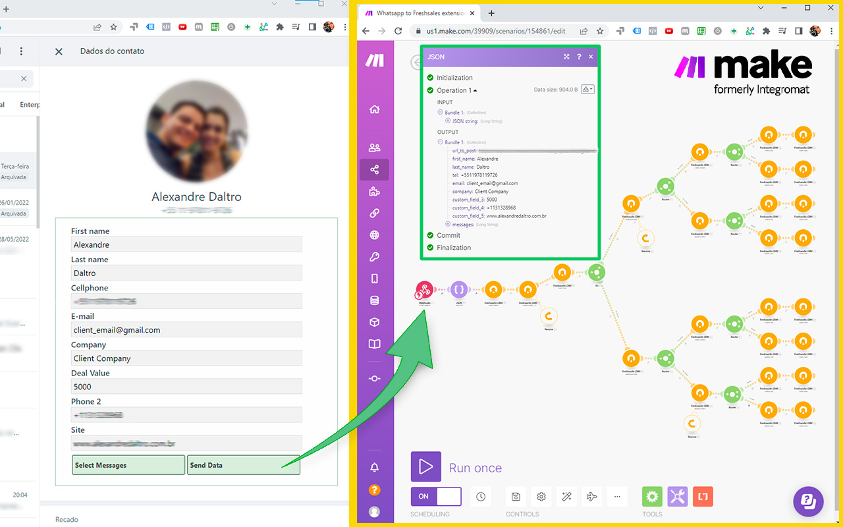843x527 pixels.
Task: Toggle the scheduling switch from ON to OFF
Action: 435,497
